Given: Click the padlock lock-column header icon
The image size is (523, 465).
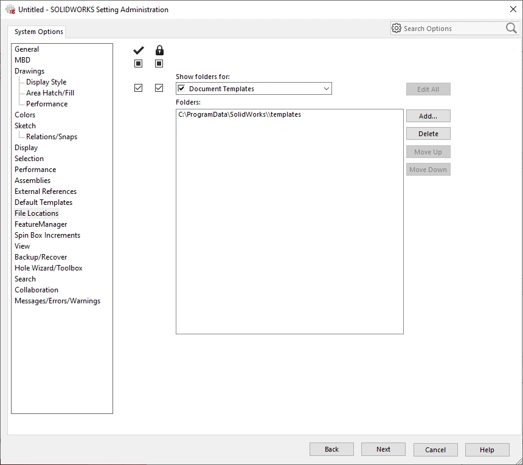Looking at the screenshot, I should pyautogui.click(x=159, y=50).
